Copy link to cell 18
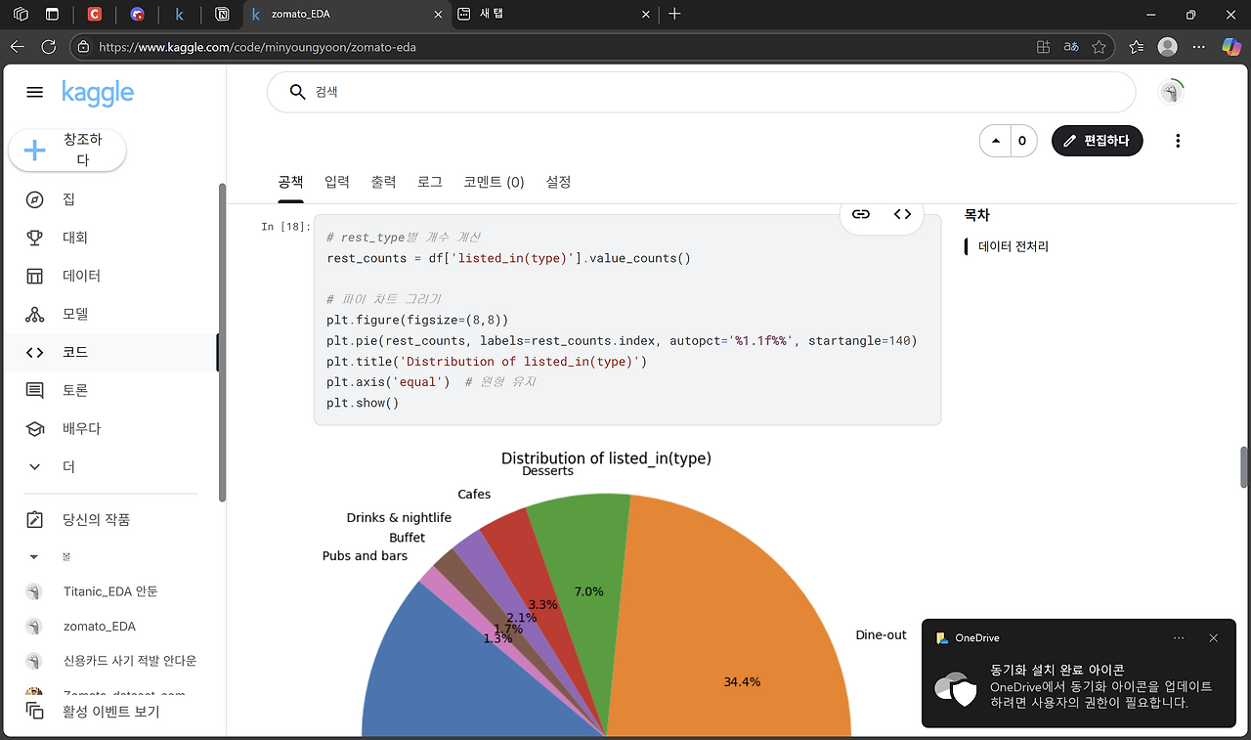The height and width of the screenshot is (740, 1251). coord(860,214)
